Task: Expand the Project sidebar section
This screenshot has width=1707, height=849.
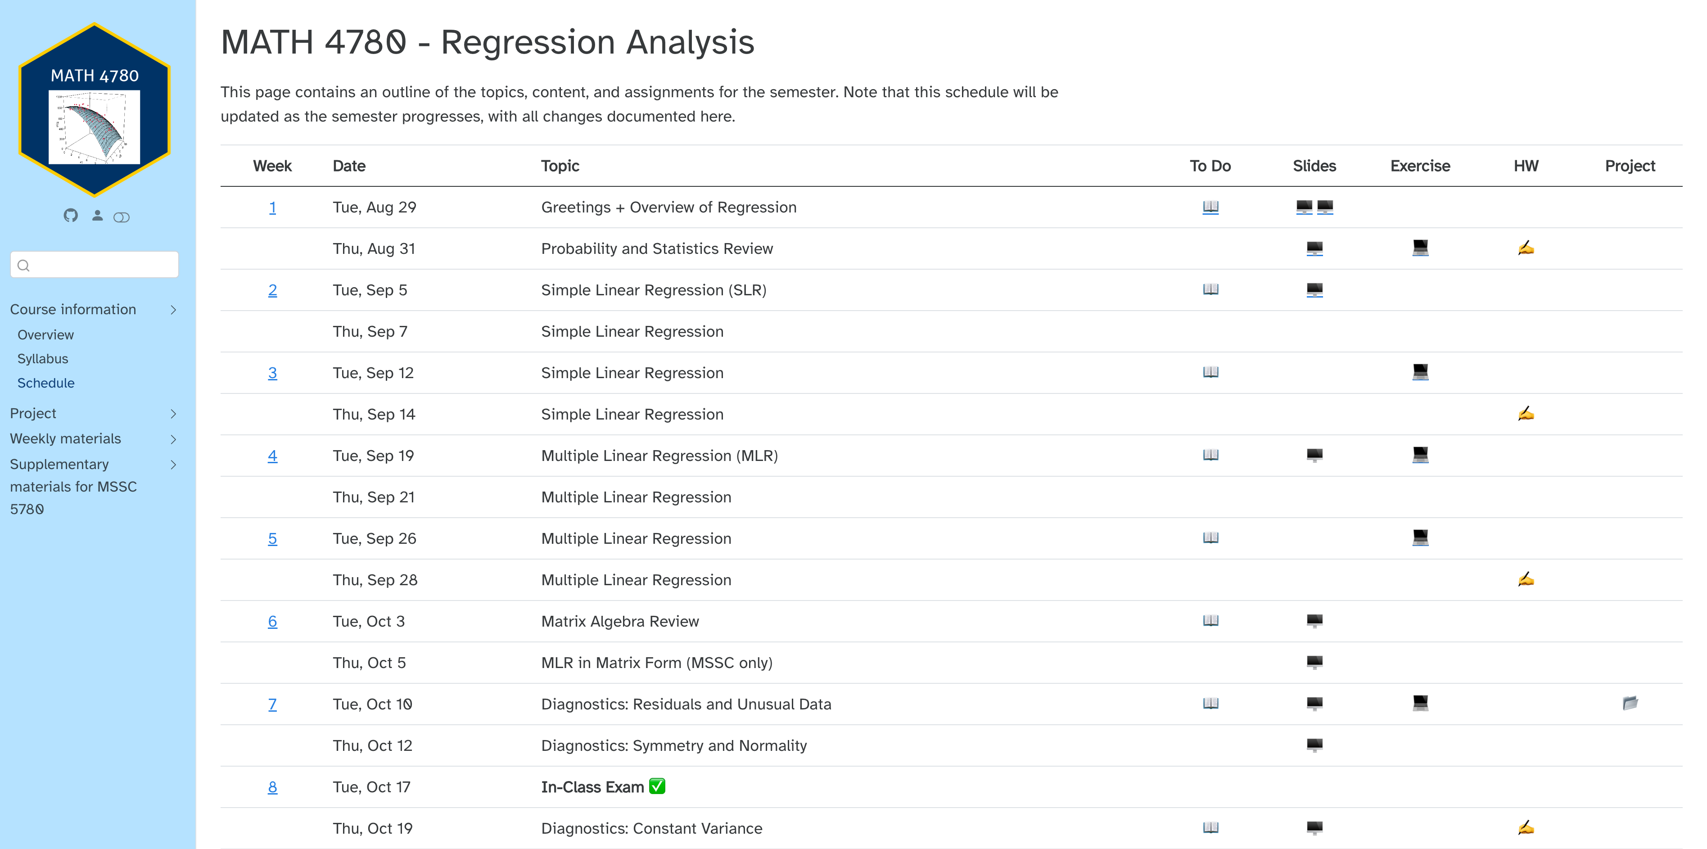Action: pos(174,414)
